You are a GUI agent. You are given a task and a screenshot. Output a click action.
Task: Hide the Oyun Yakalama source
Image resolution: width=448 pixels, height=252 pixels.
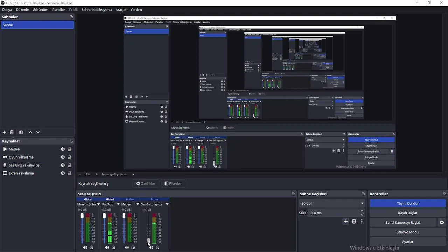click(x=63, y=157)
